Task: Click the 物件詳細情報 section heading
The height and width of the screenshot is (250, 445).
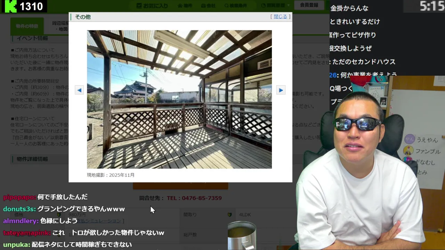Action: [32, 159]
